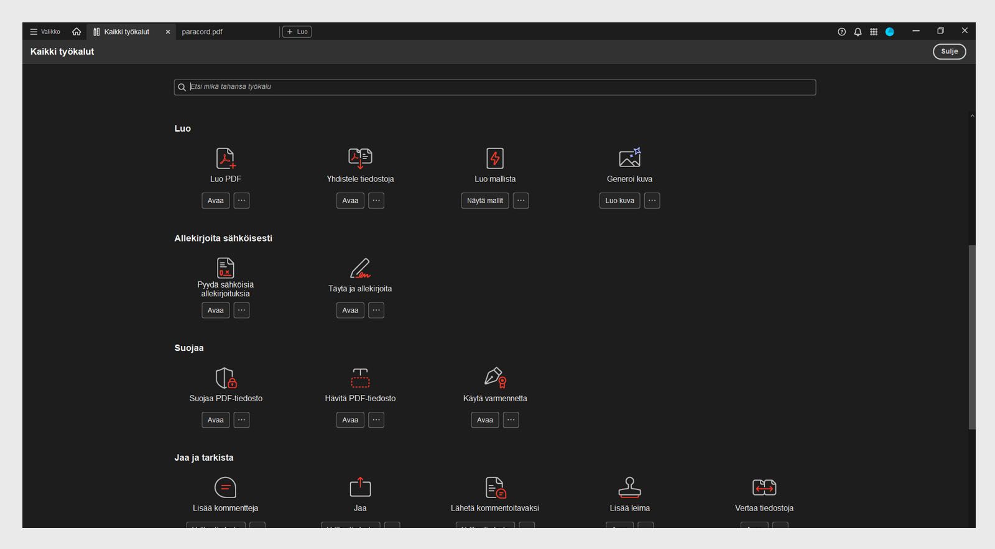The height and width of the screenshot is (549, 995).
Task: Click the Näytä mallit button
Action: click(x=485, y=201)
